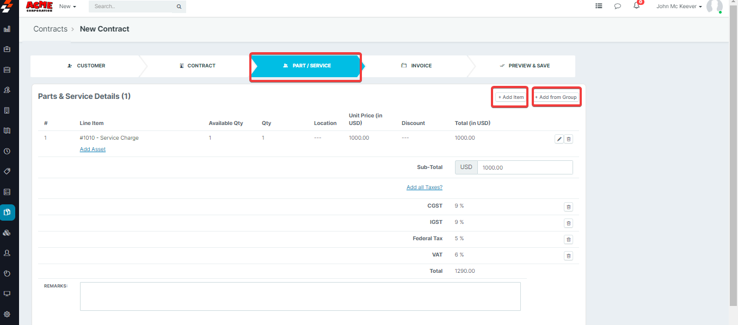Viewport: 738px width, 325px height.
Task: Open settings gear in left sidebar
Action: 7,314
